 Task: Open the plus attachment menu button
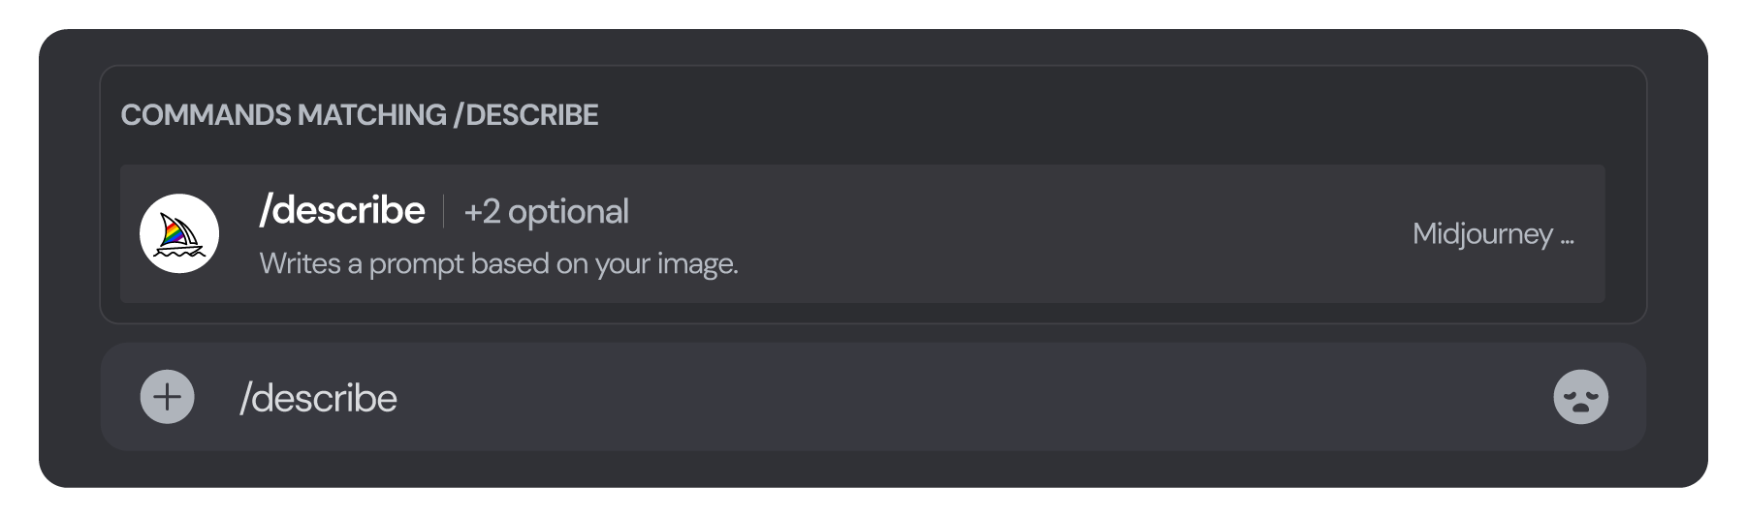point(168,397)
